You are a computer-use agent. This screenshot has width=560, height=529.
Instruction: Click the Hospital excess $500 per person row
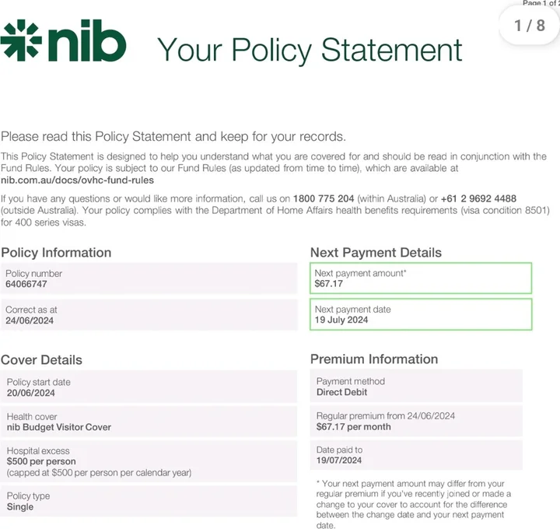coord(149,461)
